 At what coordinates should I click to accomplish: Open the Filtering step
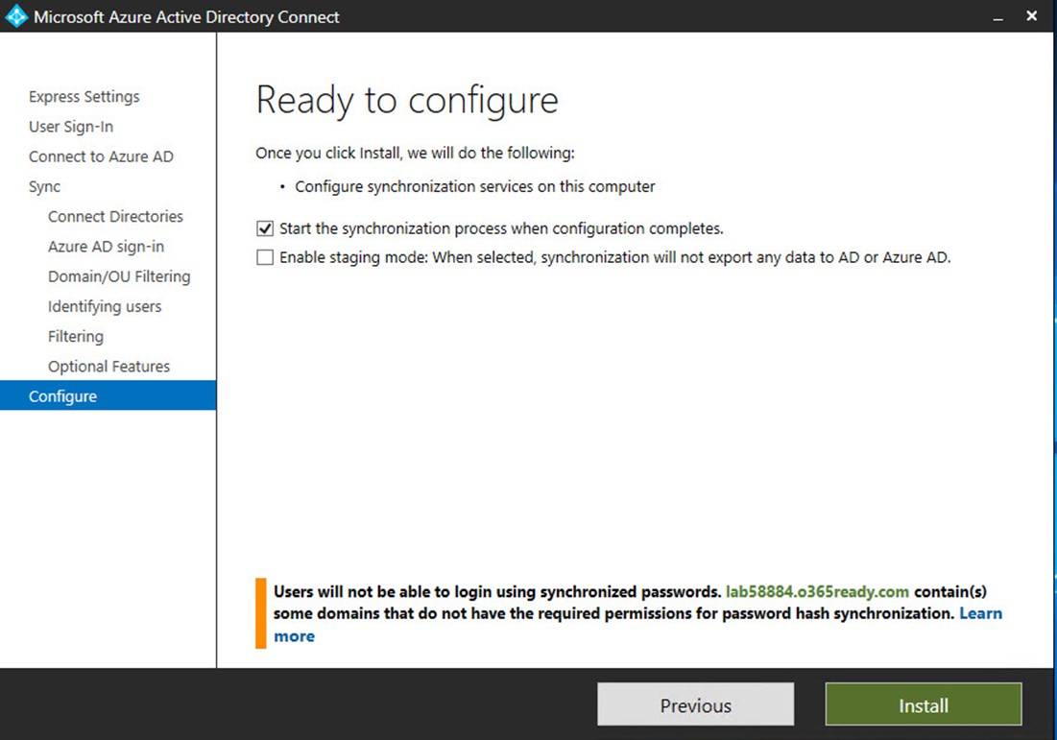click(76, 336)
